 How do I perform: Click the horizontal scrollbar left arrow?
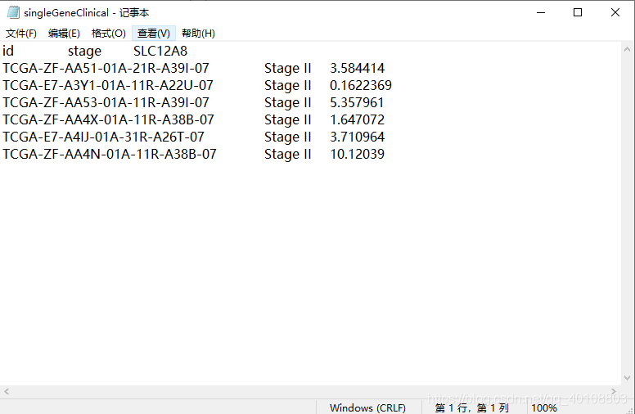(7, 391)
